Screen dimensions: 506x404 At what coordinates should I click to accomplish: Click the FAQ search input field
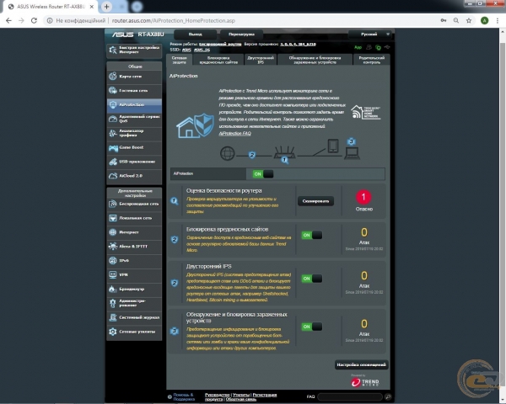tap(350, 396)
